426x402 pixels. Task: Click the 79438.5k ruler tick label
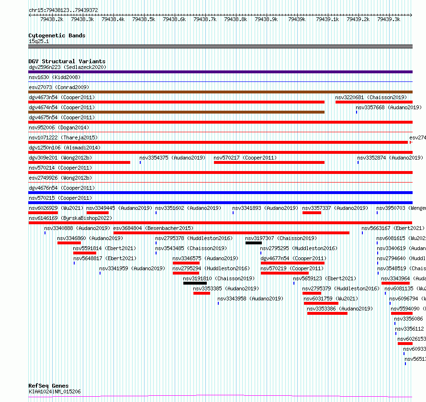(x=144, y=19)
